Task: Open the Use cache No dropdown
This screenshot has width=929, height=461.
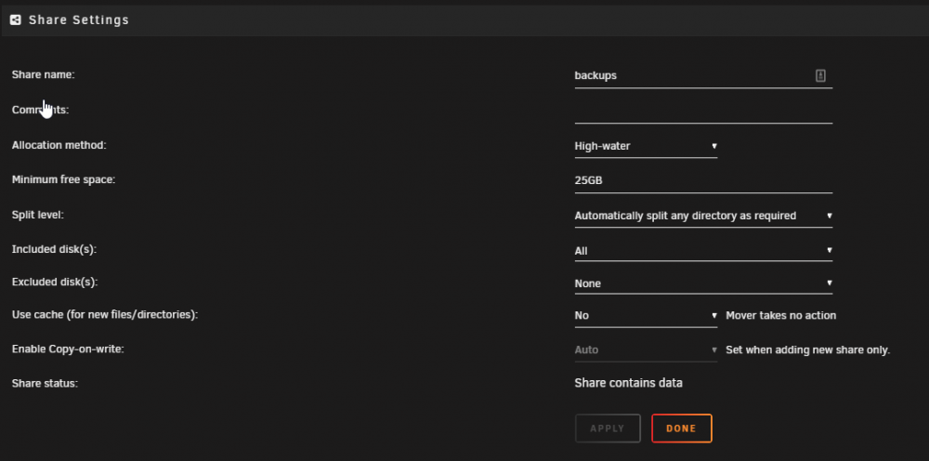Action: click(646, 315)
